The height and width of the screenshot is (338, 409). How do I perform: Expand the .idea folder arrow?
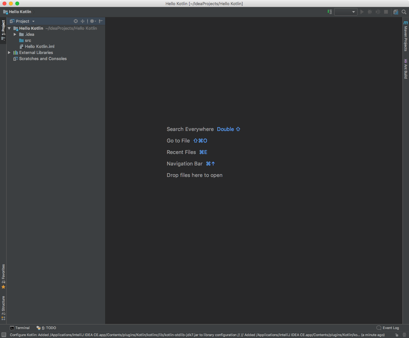(x=15, y=35)
